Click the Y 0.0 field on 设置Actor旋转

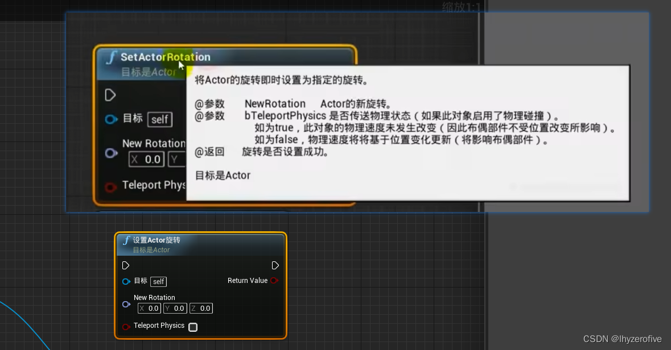tap(175, 308)
